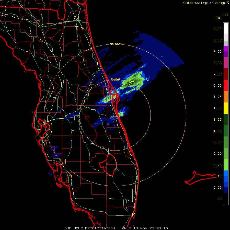Click the ONE HOUR PRECIPITATION title text
This screenshot has width=230, height=230.
tap(90, 228)
